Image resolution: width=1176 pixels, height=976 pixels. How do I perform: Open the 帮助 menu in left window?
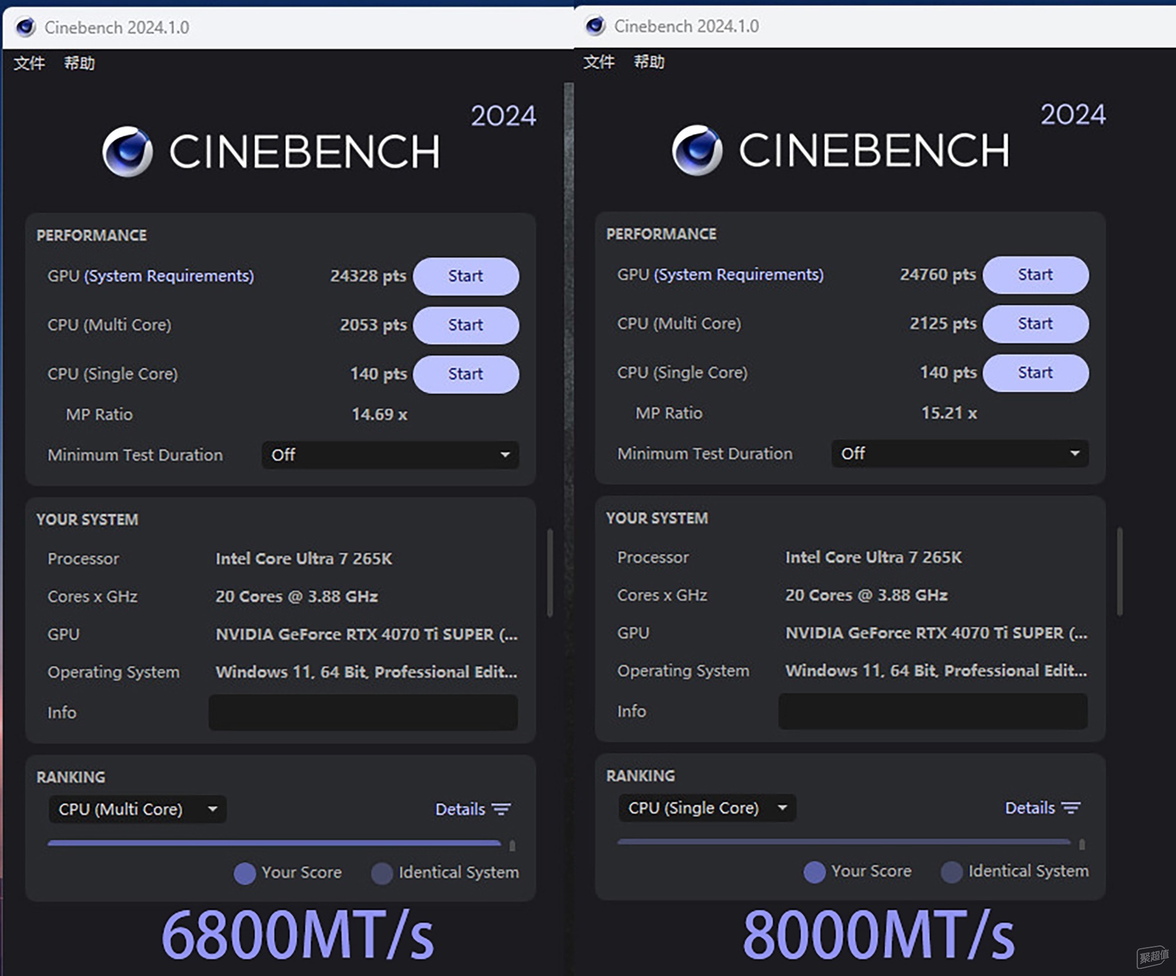pos(79,63)
